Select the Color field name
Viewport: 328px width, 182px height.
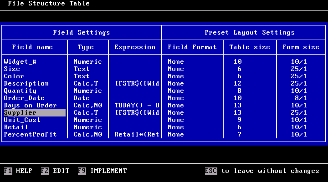tap(14, 76)
